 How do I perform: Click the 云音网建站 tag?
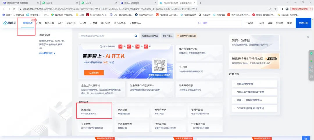coord(167,36)
